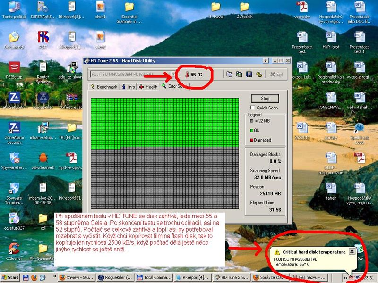The image size is (378, 283).
Task: Select the mbam-setup... desktop icon
Action: (43, 131)
